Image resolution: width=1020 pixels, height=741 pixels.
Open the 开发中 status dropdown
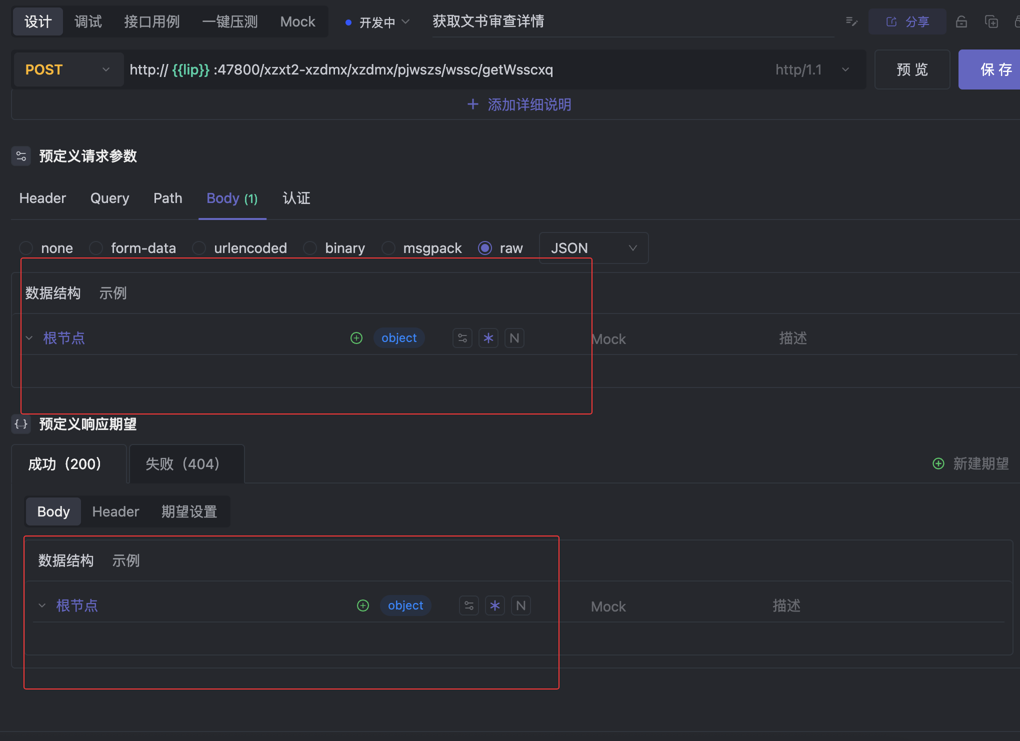377,22
